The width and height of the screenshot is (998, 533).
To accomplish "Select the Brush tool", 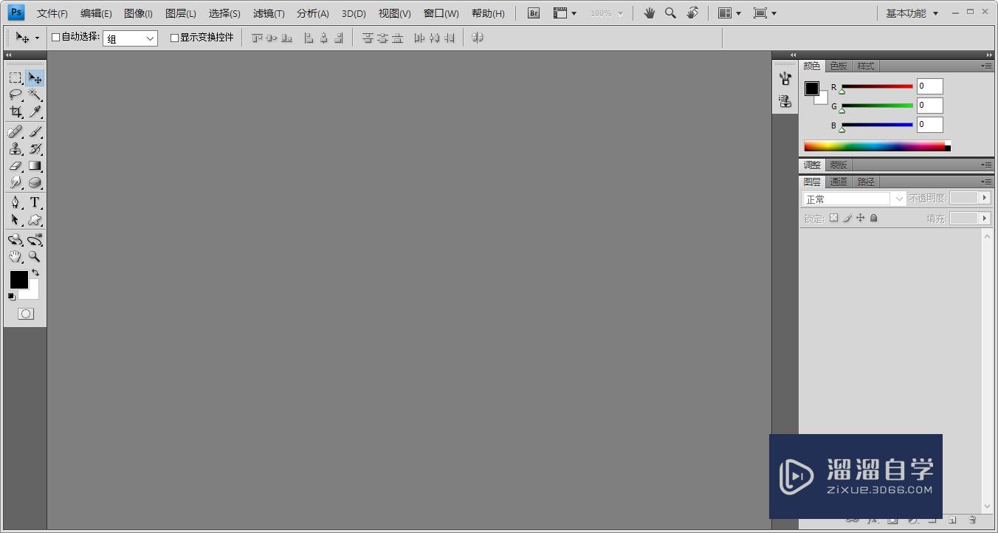I will point(35,131).
